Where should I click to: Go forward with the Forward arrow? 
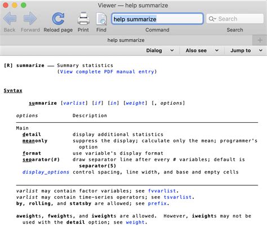pyautogui.click(x=30, y=19)
